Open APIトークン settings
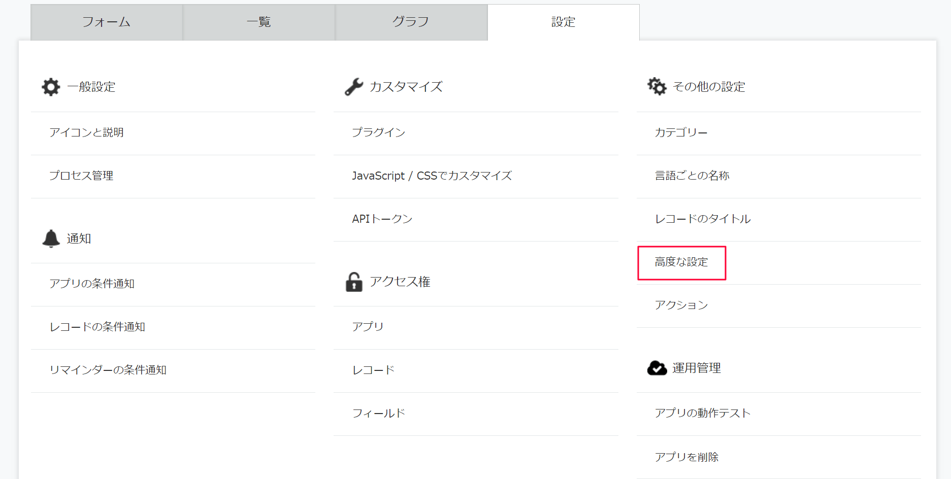951x479 pixels. [382, 219]
